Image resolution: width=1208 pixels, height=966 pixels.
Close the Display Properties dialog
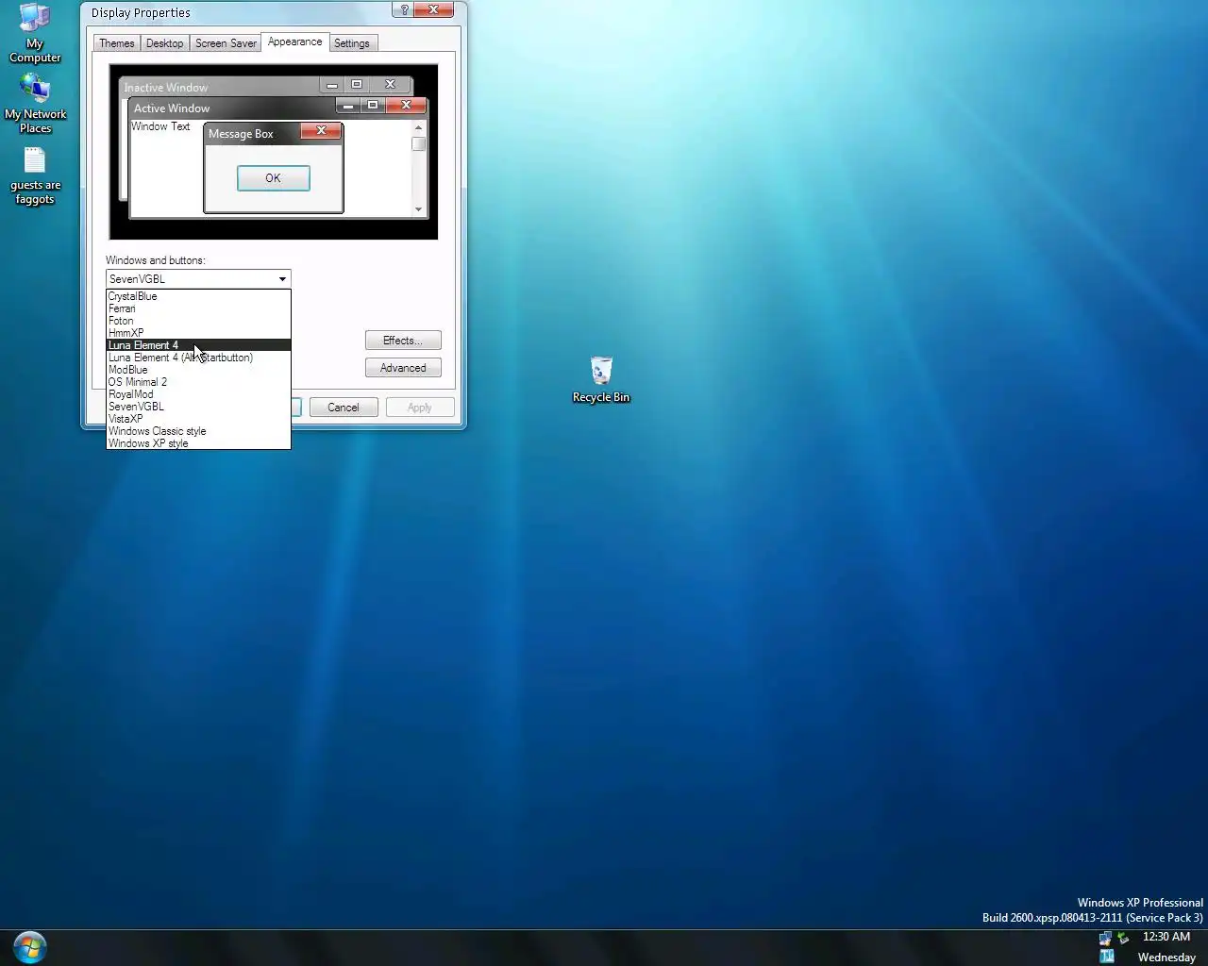pos(434,10)
